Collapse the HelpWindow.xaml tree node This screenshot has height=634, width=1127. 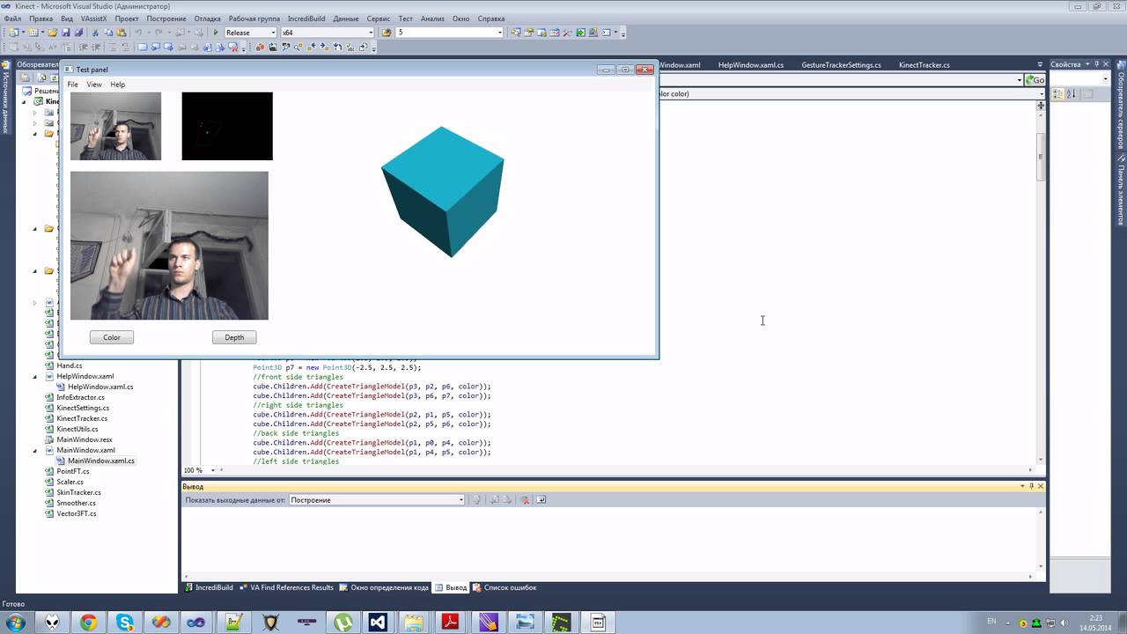tap(35, 376)
